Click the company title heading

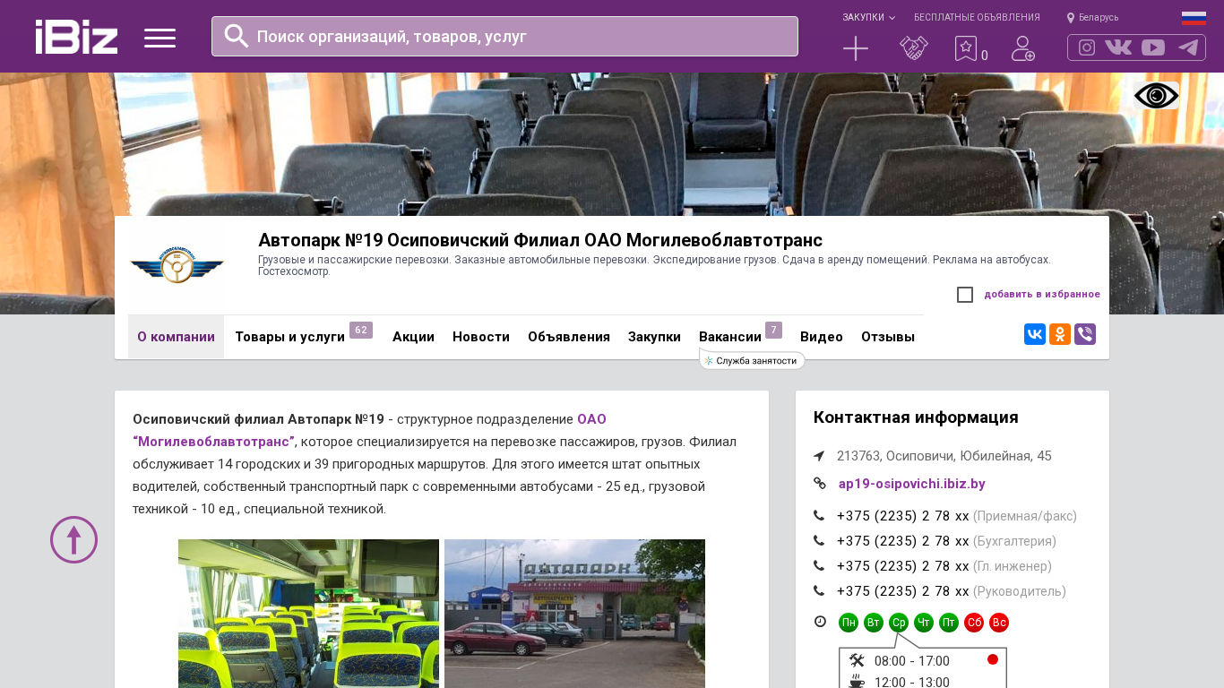[540, 240]
